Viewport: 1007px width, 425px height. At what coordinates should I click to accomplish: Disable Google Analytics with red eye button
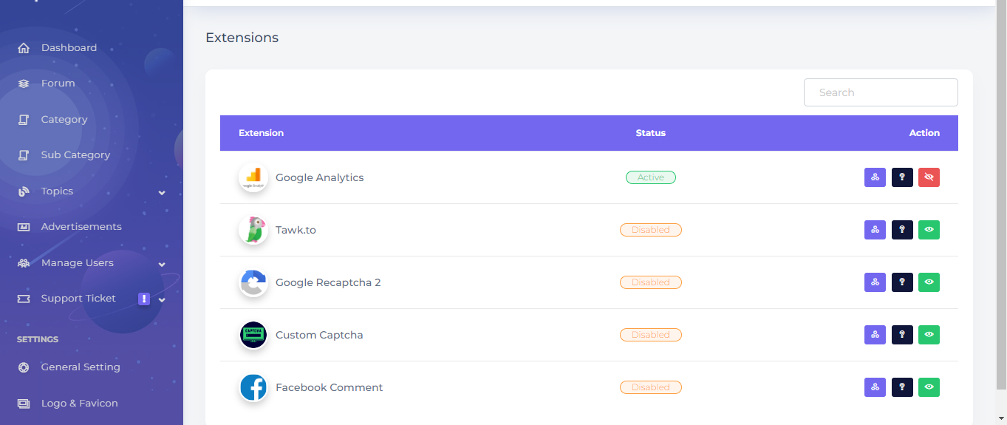[929, 177]
